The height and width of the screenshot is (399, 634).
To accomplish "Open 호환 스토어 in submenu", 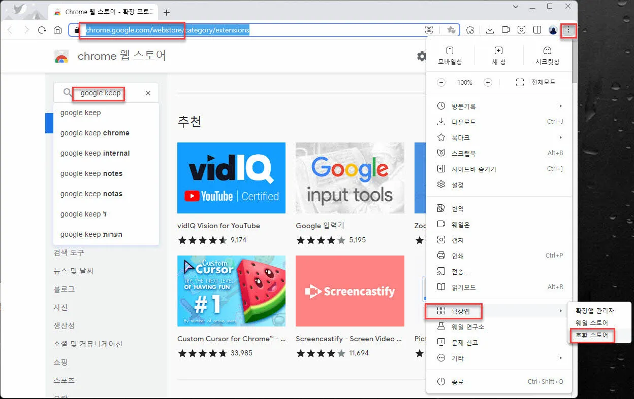I will 599,335.
